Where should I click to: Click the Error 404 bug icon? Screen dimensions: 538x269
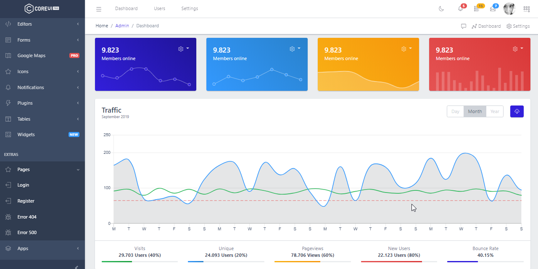pos(8,217)
